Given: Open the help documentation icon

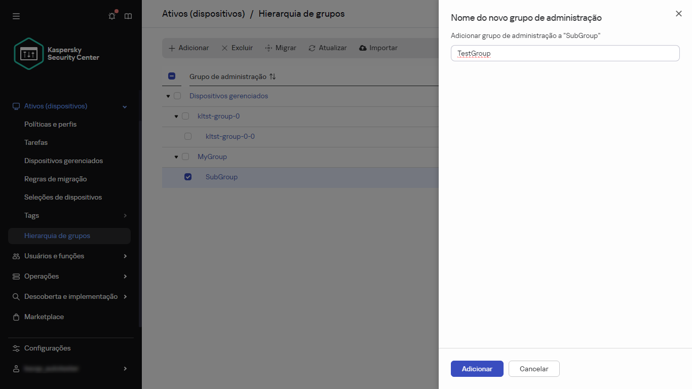Looking at the screenshot, I should pyautogui.click(x=128, y=16).
